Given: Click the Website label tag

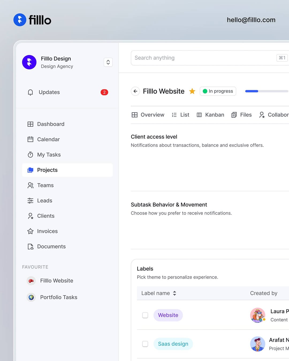Looking at the screenshot, I should (168, 315).
